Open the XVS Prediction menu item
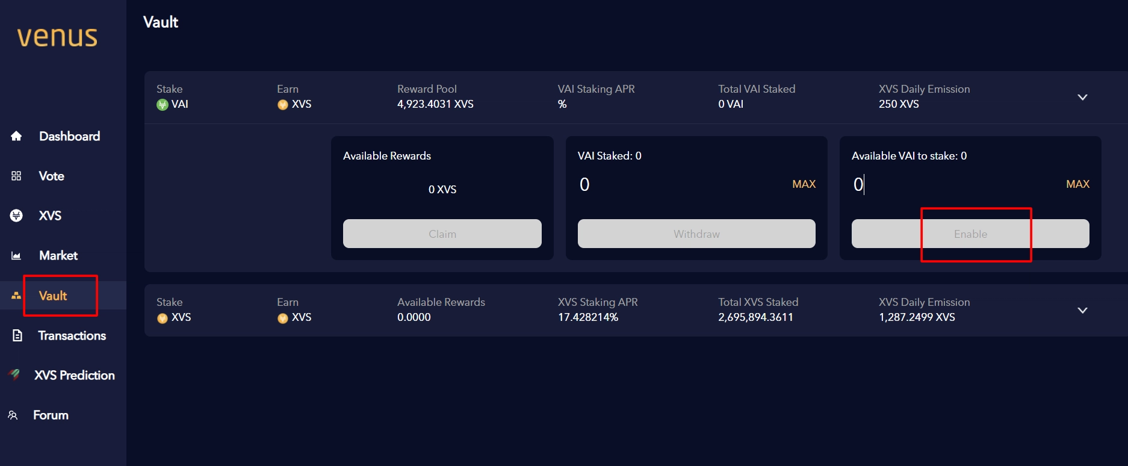 pyautogui.click(x=74, y=375)
